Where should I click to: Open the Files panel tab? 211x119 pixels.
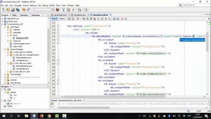pyautogui.click(x=14, y=15)
